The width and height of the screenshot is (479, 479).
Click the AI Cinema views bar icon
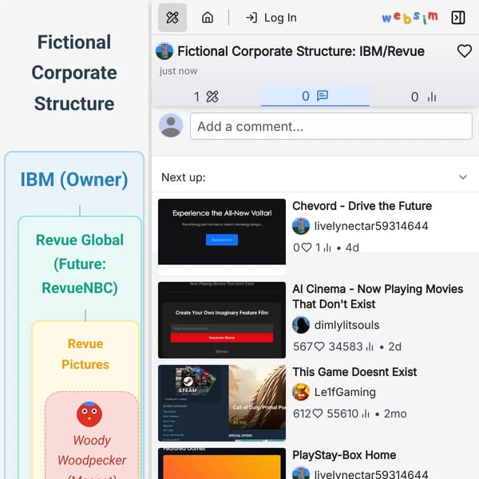point(370,346)
